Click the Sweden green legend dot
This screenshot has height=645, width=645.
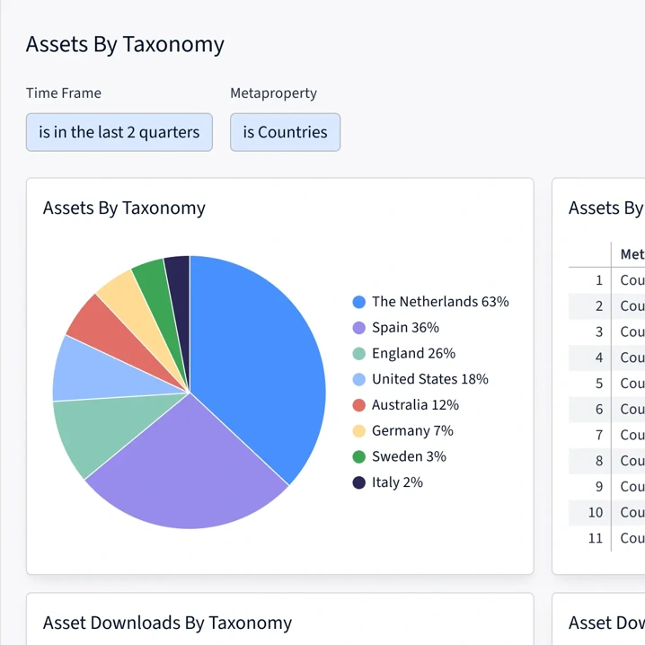pyautogui.click(x=359, y=456)
